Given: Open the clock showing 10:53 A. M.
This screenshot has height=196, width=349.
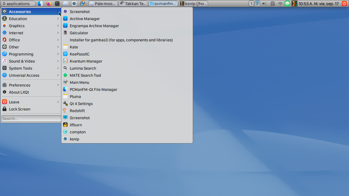Looking at the screenshot, I should 318,4.
